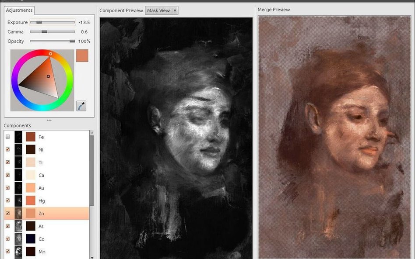Select the "Fe" label in Components list

tap(41, 137)
